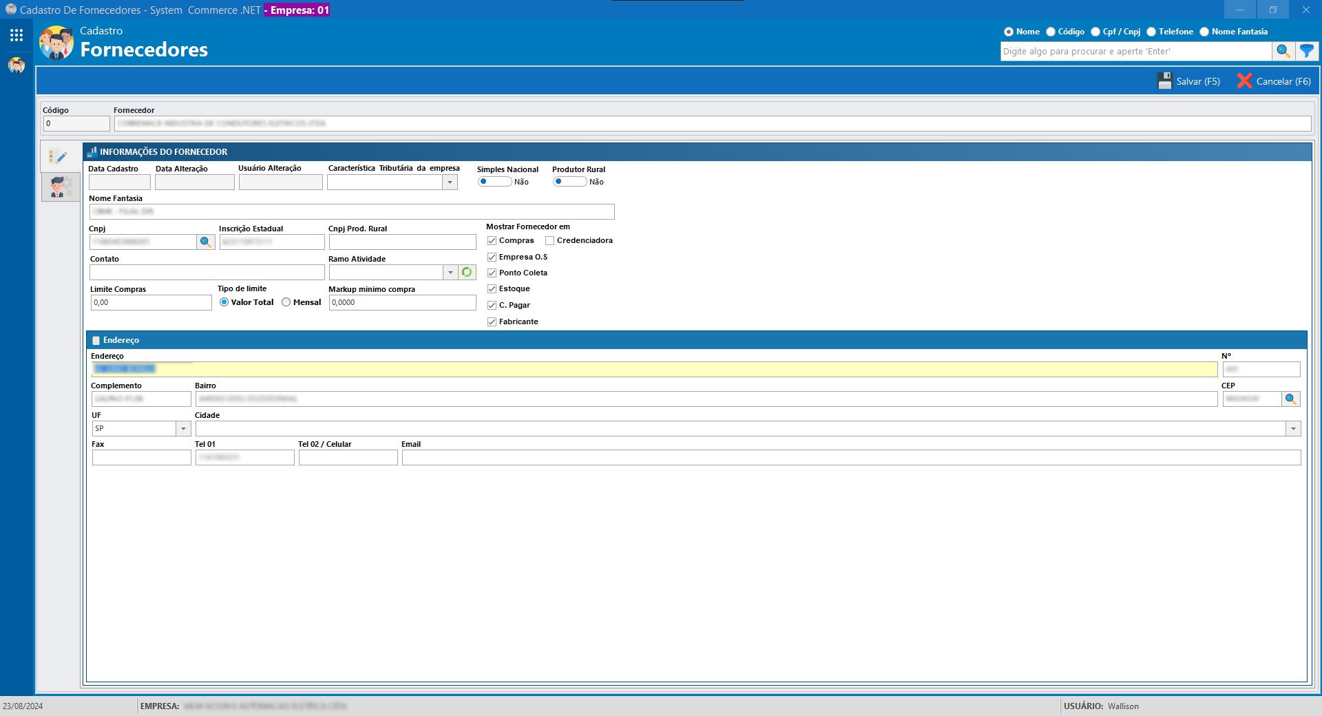Viewport: 1322px width, 716px height.
Task: Click the supplier avatar icon in left sidebar
Action: click(x=17, y=65)
